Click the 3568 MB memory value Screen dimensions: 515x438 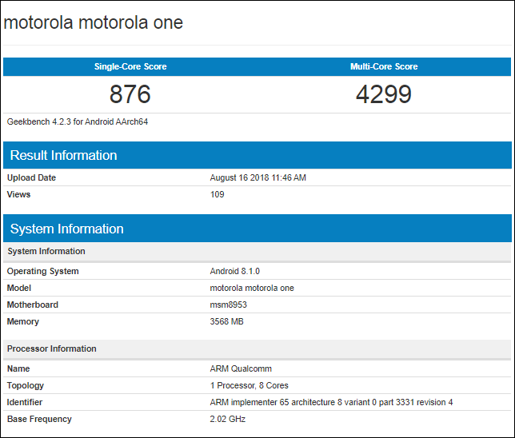pos(226,321)
